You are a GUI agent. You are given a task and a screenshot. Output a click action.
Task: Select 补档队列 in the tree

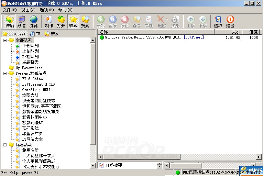(x=30, y=57)
